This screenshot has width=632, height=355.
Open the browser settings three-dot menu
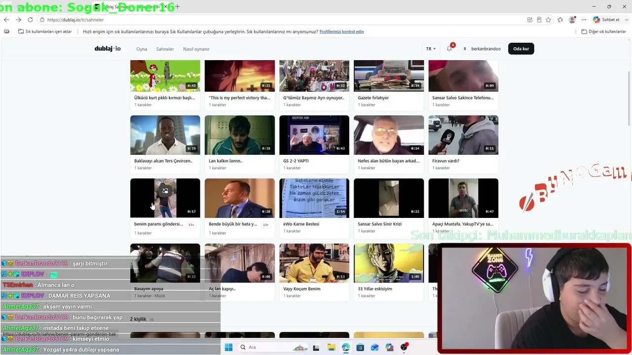pos(584,20)
